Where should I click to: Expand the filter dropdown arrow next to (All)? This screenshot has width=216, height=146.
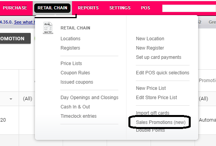(11, 99)
